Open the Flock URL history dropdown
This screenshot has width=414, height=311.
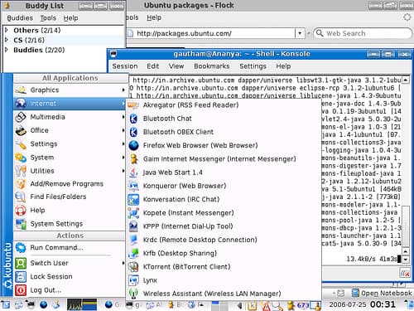point(300,33)
